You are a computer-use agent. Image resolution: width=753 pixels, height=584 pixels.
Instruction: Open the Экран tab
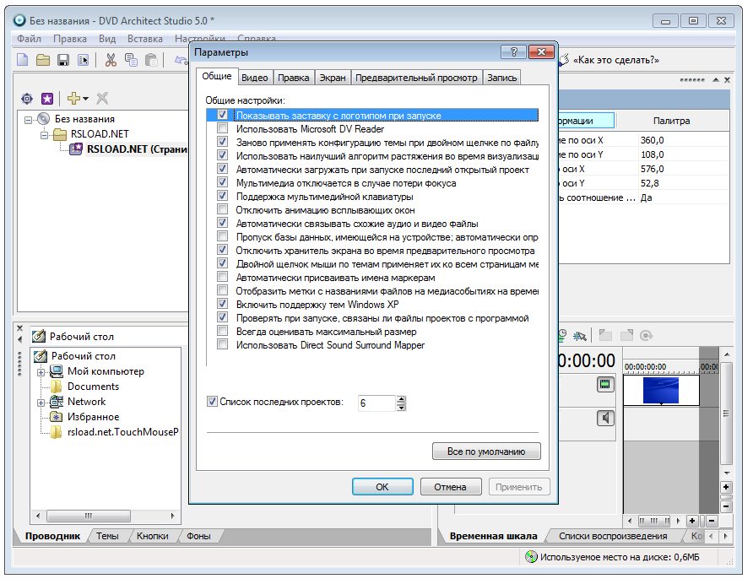(333, 78)
